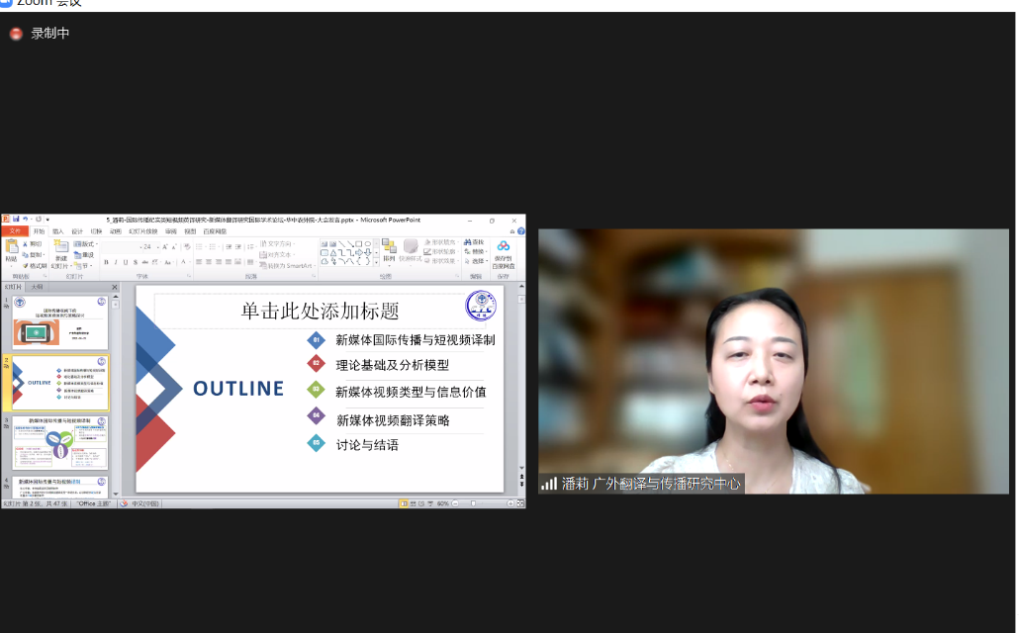Toggle Bold formatting in the font group
1019x633 pixels.
pyautogui.click(x=106, y=262)
